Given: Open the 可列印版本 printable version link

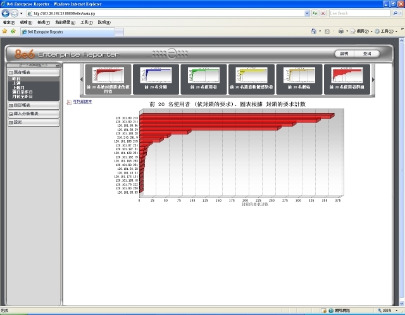Looking at the screenshot, I should (82, 102).
